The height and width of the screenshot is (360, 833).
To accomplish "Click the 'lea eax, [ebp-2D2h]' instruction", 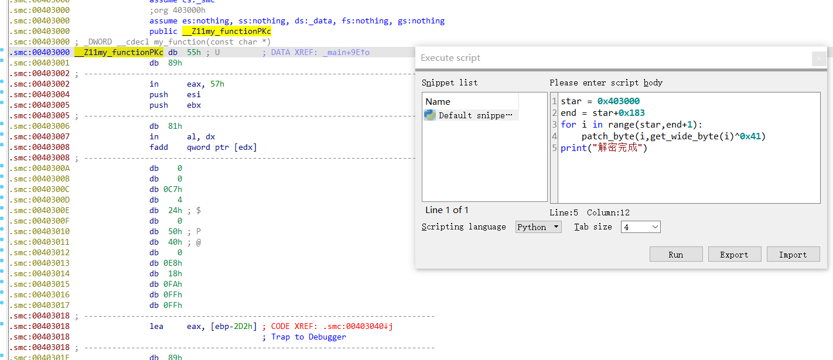I will click(203, 326).
